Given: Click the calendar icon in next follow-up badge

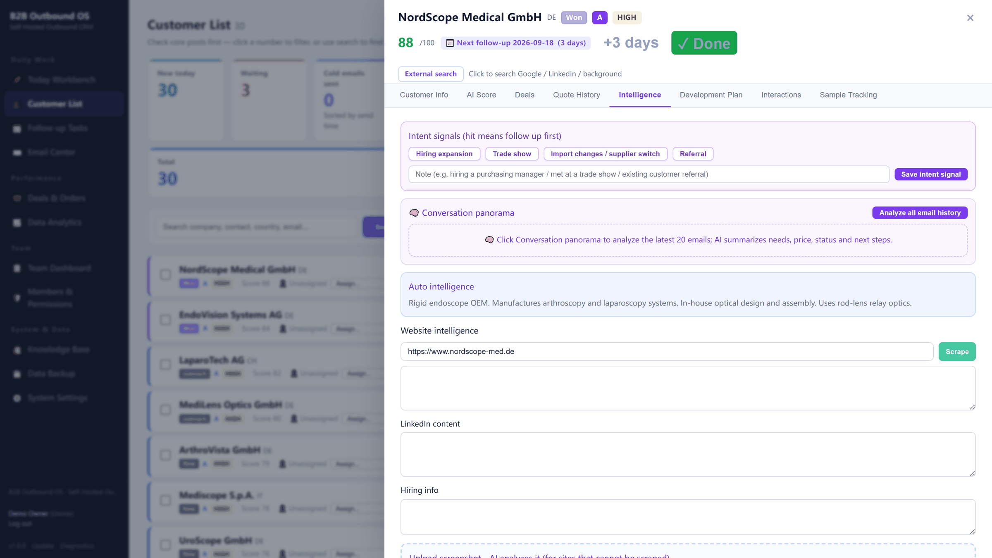Looking at the screenshot, I should [450, 43].
